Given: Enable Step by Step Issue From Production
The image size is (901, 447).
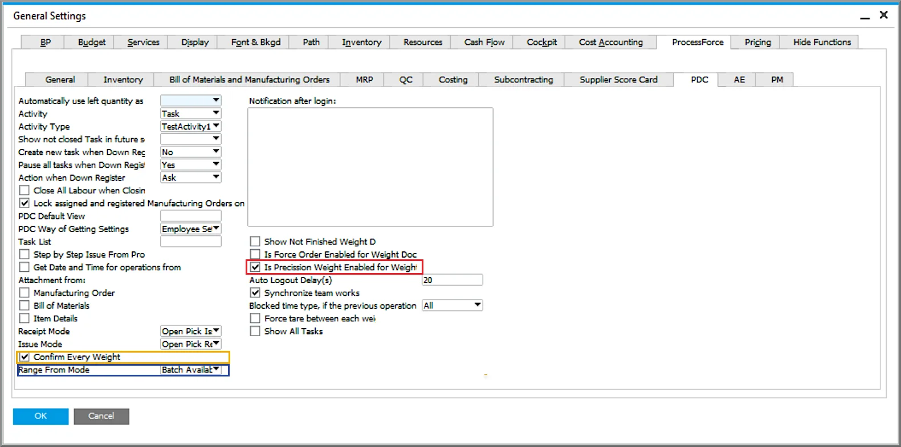Looking at the screenshot, I should coord(25,254).
